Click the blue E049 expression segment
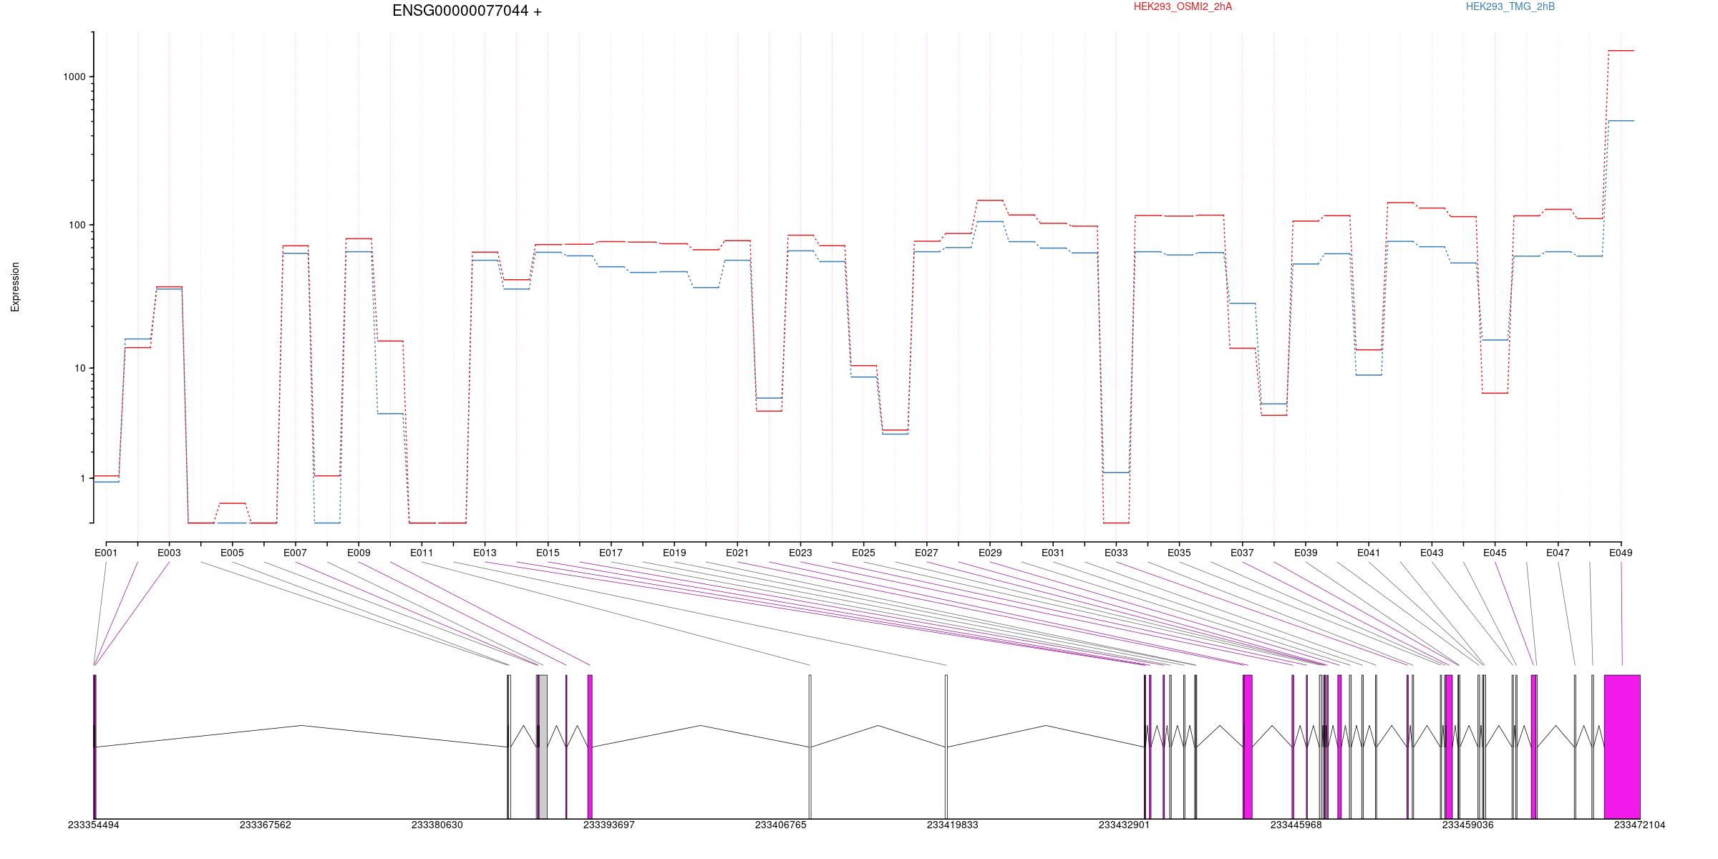Screen dimensions: 1718x859 1621,121
